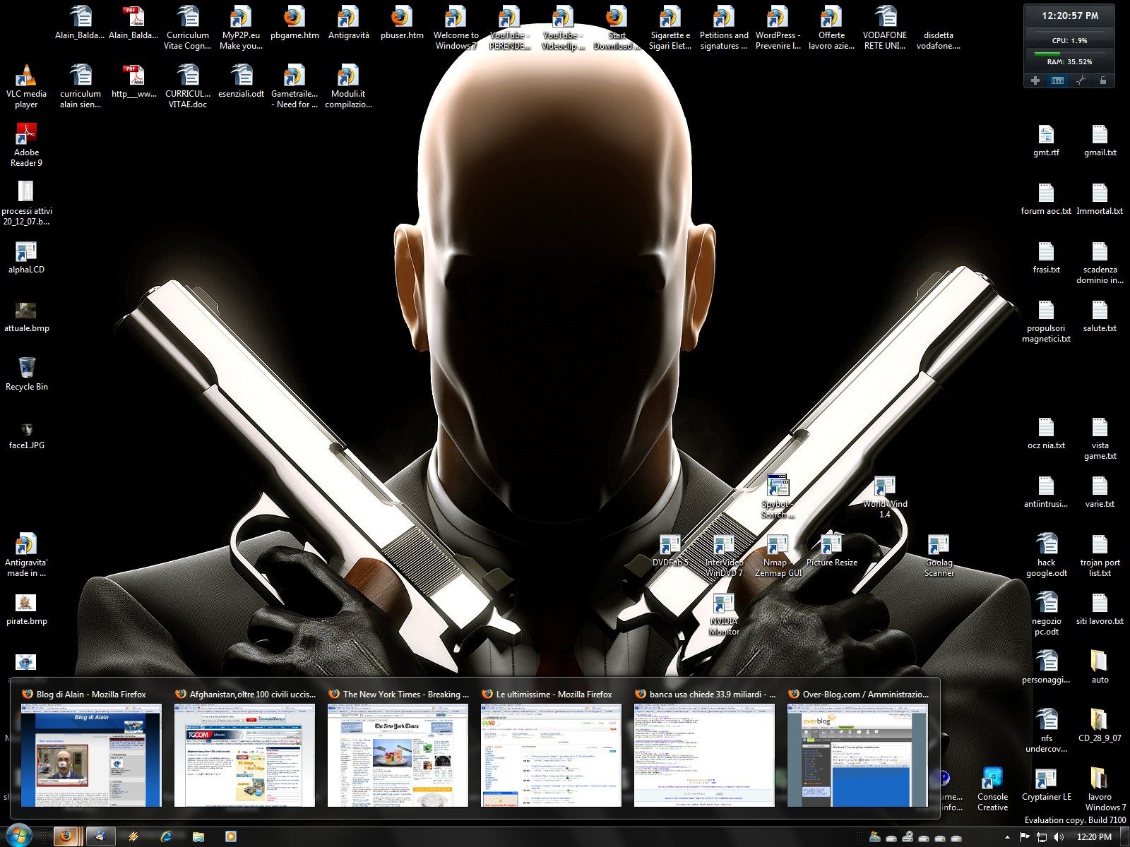The width and height of the screenshot is (1130, 847).
Task: Open Internet Explorer from the taskbar
Action: click(x=166, y=836)
